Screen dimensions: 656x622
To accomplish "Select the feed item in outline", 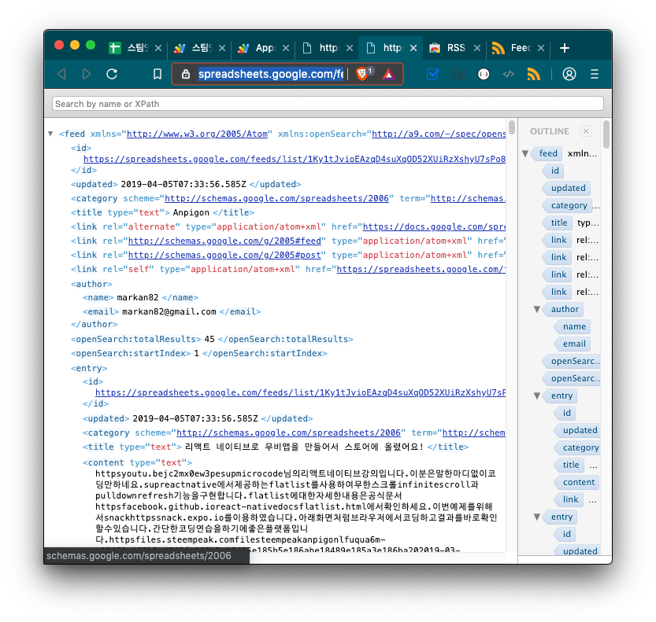I will click(548, 153).
